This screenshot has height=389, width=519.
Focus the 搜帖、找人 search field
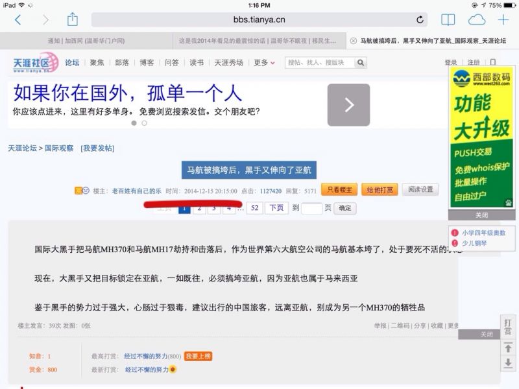(x=319, y=62)
